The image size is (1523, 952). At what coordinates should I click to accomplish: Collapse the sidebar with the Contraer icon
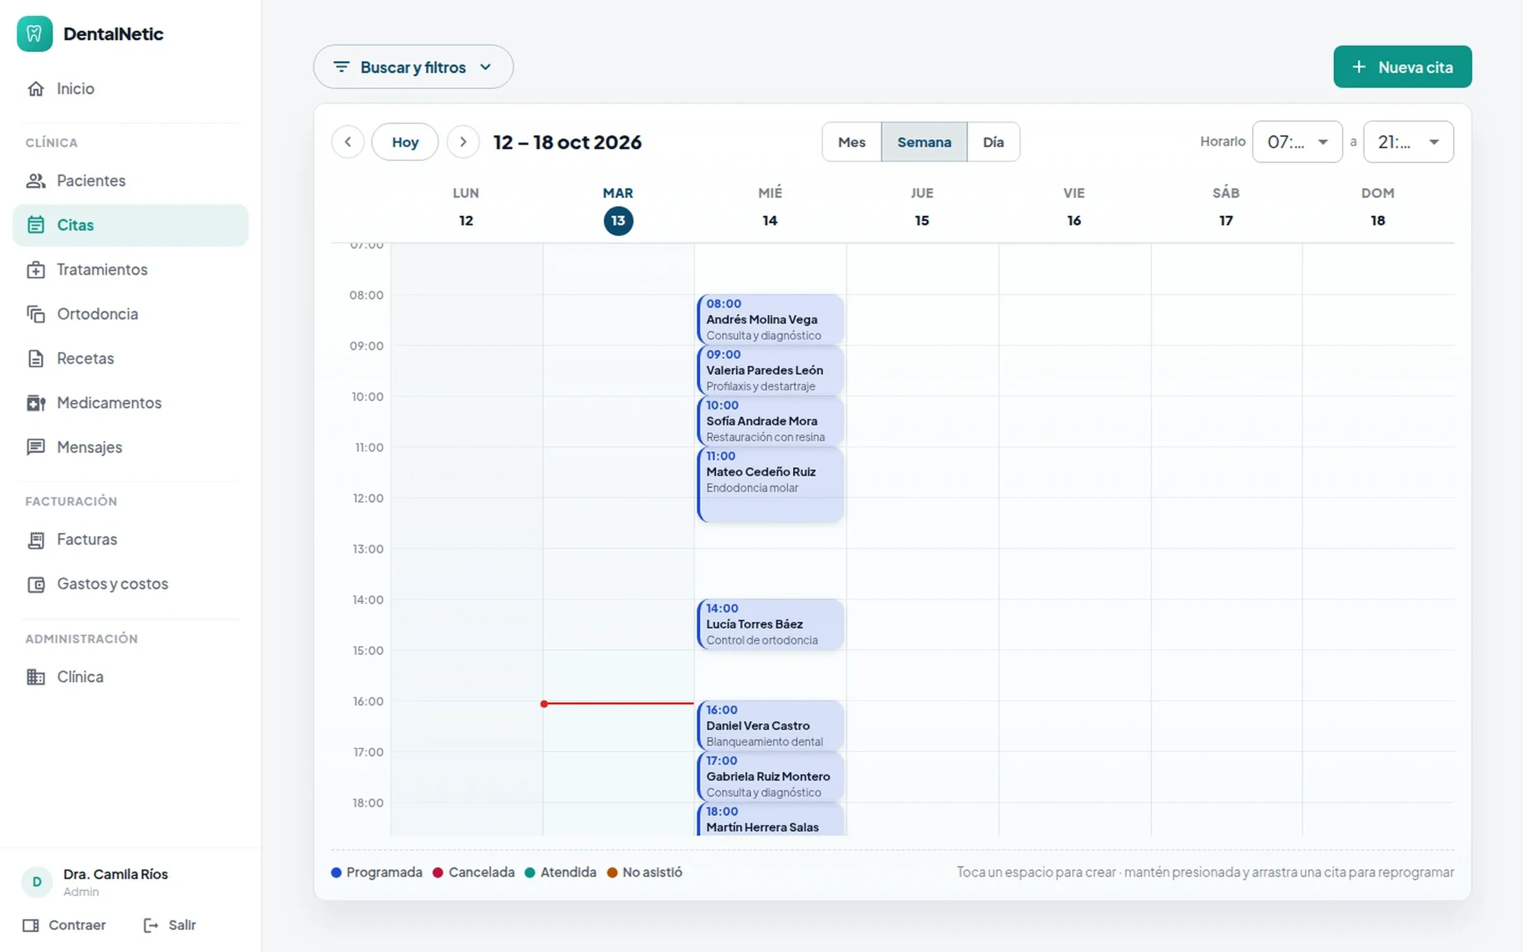pos(30,925)
